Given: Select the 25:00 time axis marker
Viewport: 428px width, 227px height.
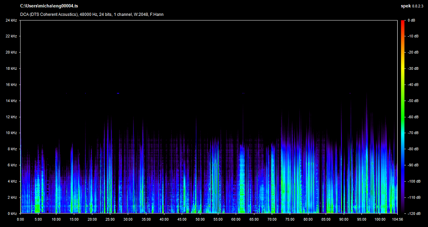Looking at the screenshot, I should click(110, 219).
